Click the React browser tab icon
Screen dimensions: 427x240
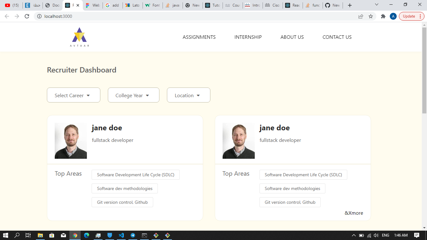[x=288, y=5]
